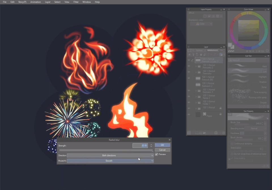
Task: Click the Strength stepper arrows
Action: 151,145
